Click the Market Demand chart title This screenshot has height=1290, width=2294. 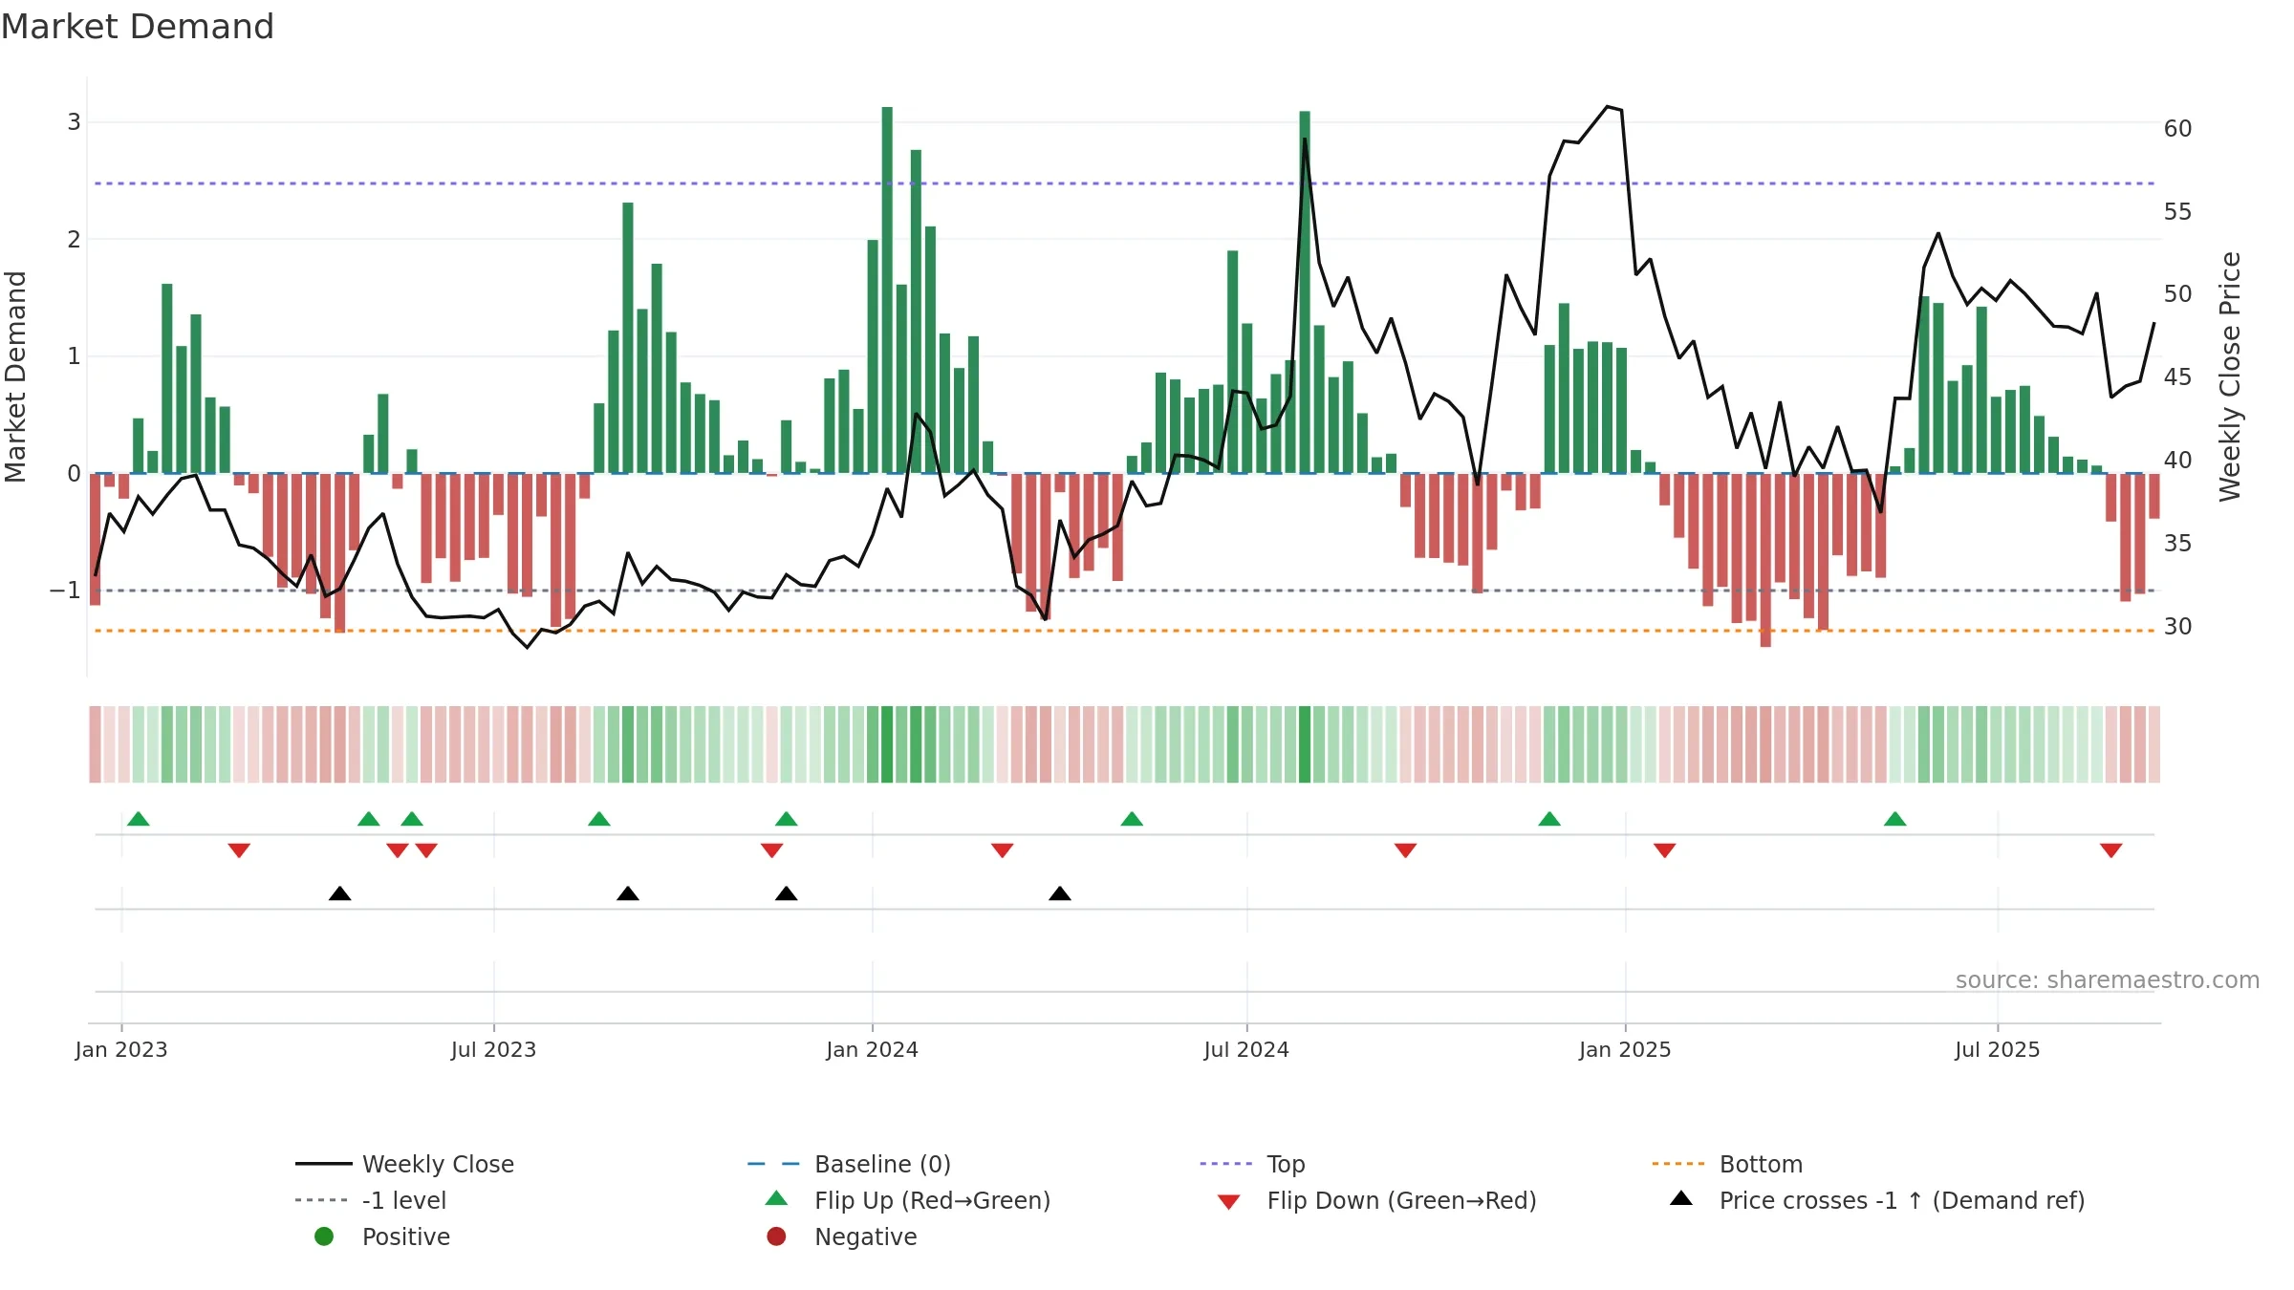[x=138, y=27]
